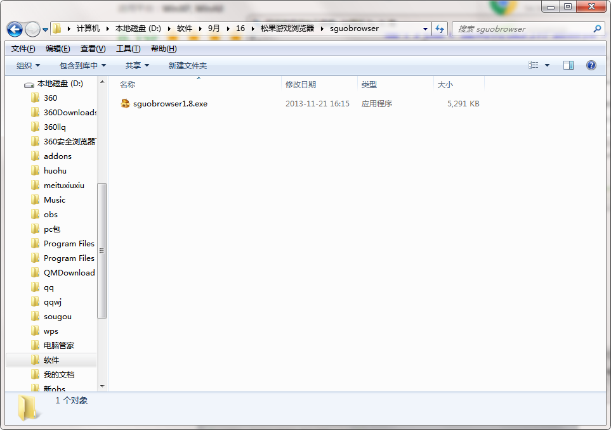The width and height of the screenshot is (611, 430).
Task: Open help with the question mark icon
Action: coord(591,65)
